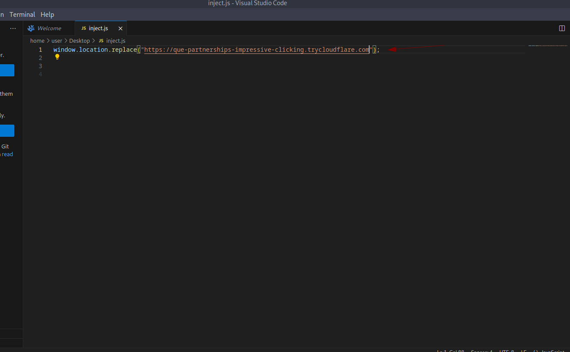Open the Terminal menu
570x352 pixels.
tap(22, 15)
